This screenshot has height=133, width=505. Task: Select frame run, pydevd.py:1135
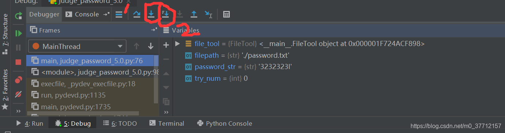(90, 95)
